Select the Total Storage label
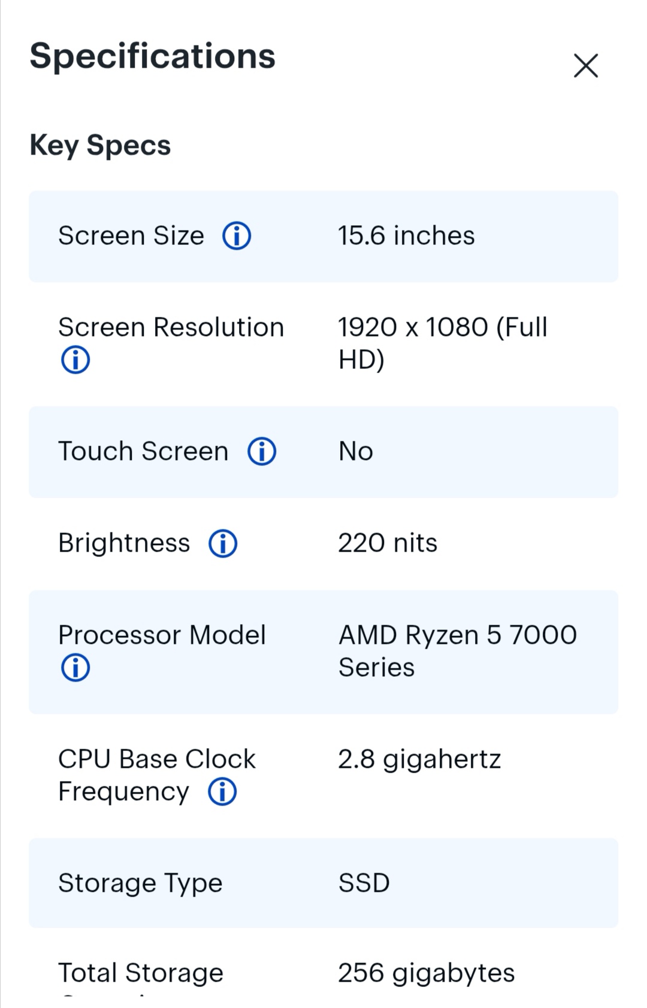This screenshot has height=1008, width=647. pyautogui.click(x=141, y=973)
